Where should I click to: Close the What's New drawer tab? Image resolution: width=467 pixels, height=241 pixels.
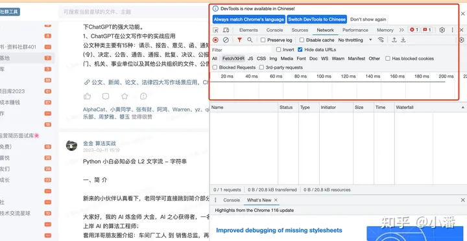[x=276, y=200]
